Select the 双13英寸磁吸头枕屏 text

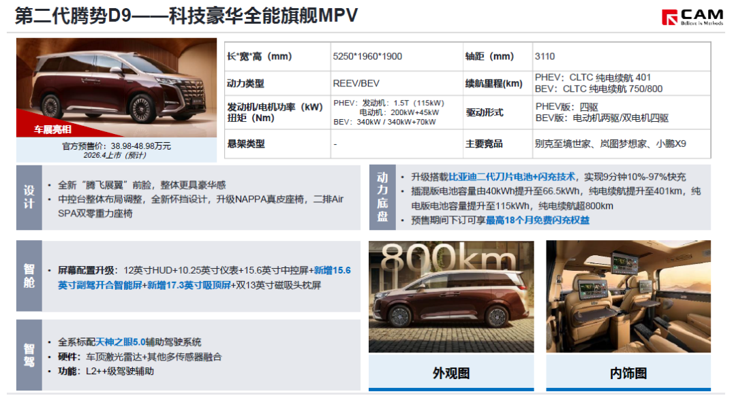(278, 285)
